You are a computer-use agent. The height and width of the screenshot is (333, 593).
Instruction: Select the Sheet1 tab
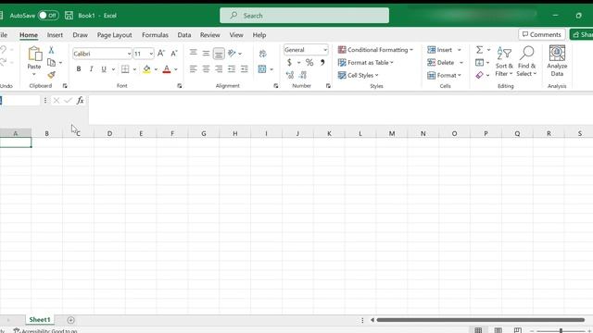[x=40, y=320]
